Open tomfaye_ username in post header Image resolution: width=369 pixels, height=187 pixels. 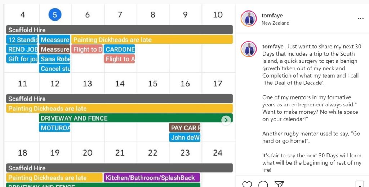(x=273, y=16)
